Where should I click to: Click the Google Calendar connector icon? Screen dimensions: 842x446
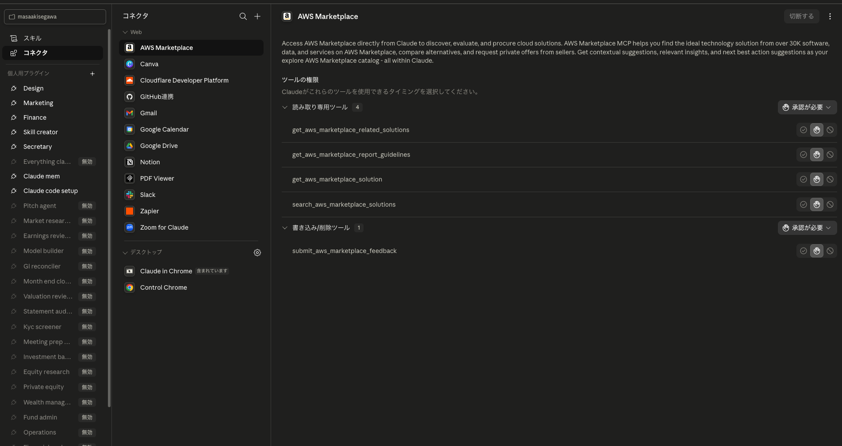point(130,129)
